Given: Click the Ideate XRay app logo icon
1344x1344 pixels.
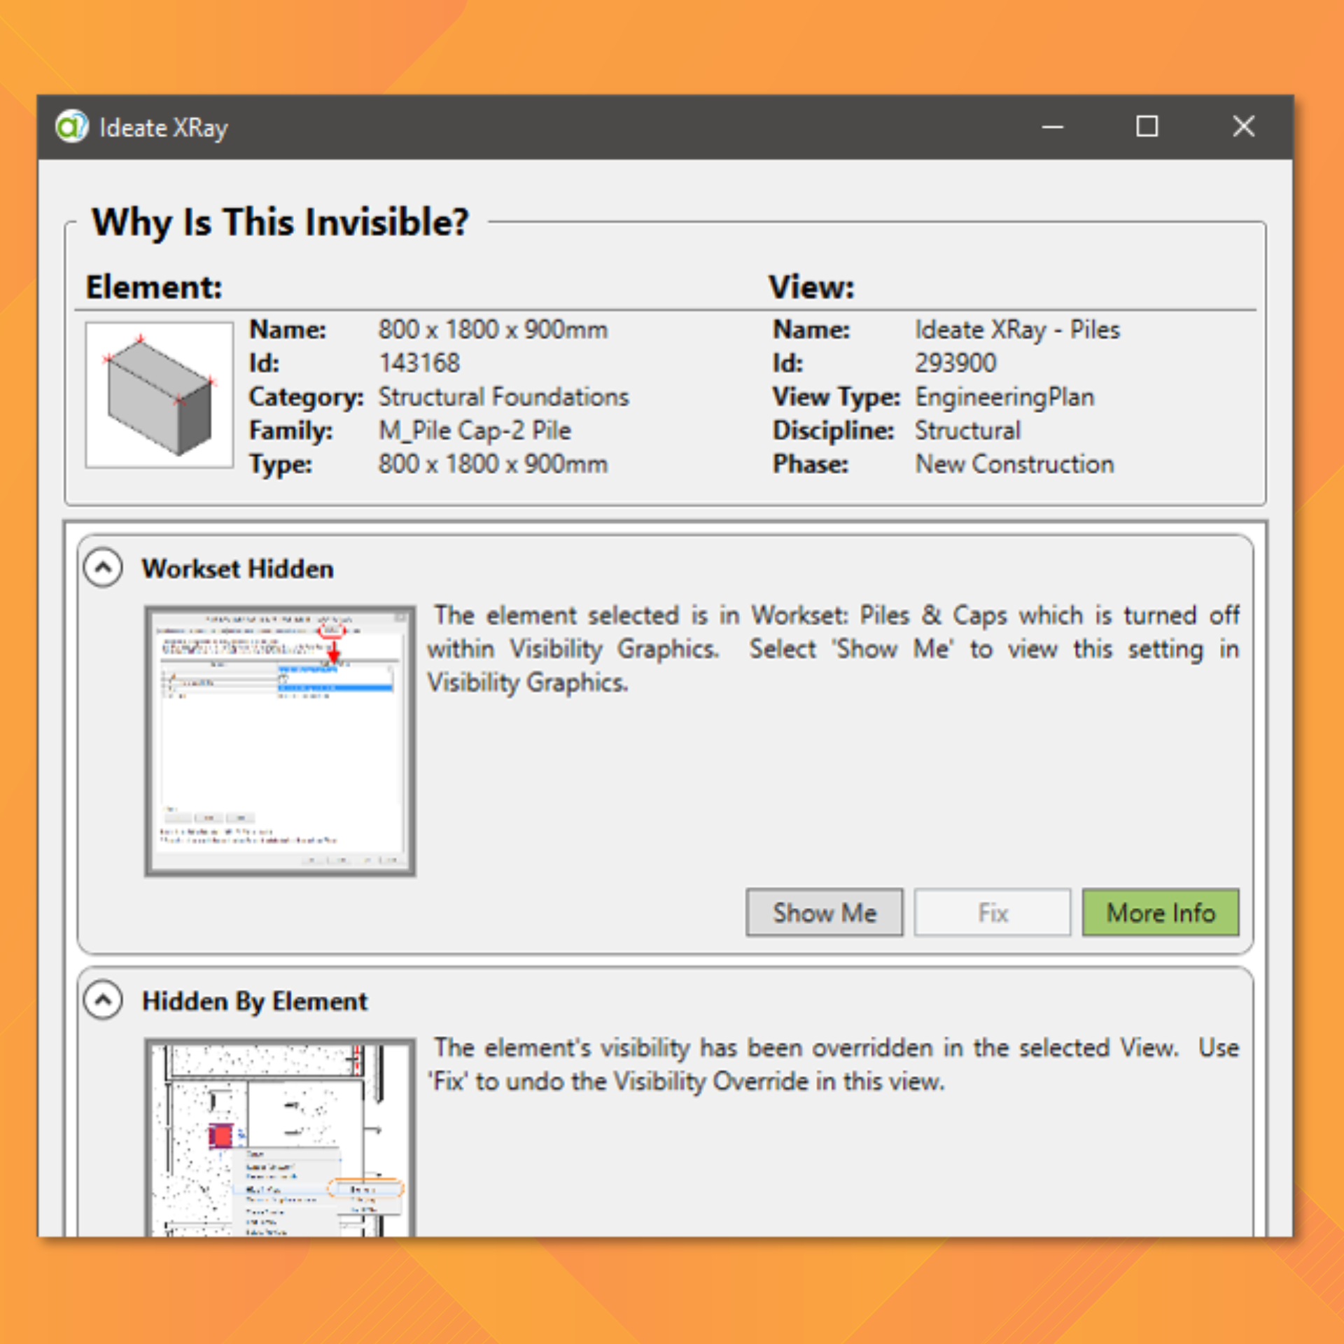Looking at the screenshot, I should point(71,127).
